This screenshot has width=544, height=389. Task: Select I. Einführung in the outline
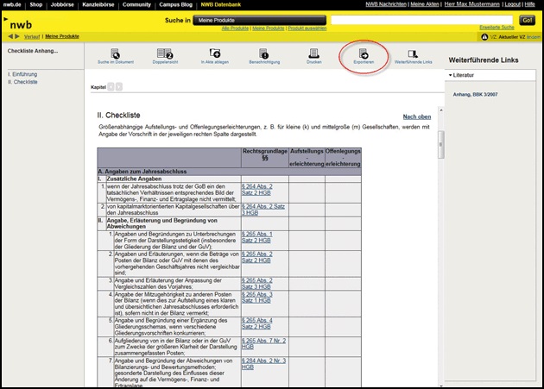coord(22,74)
